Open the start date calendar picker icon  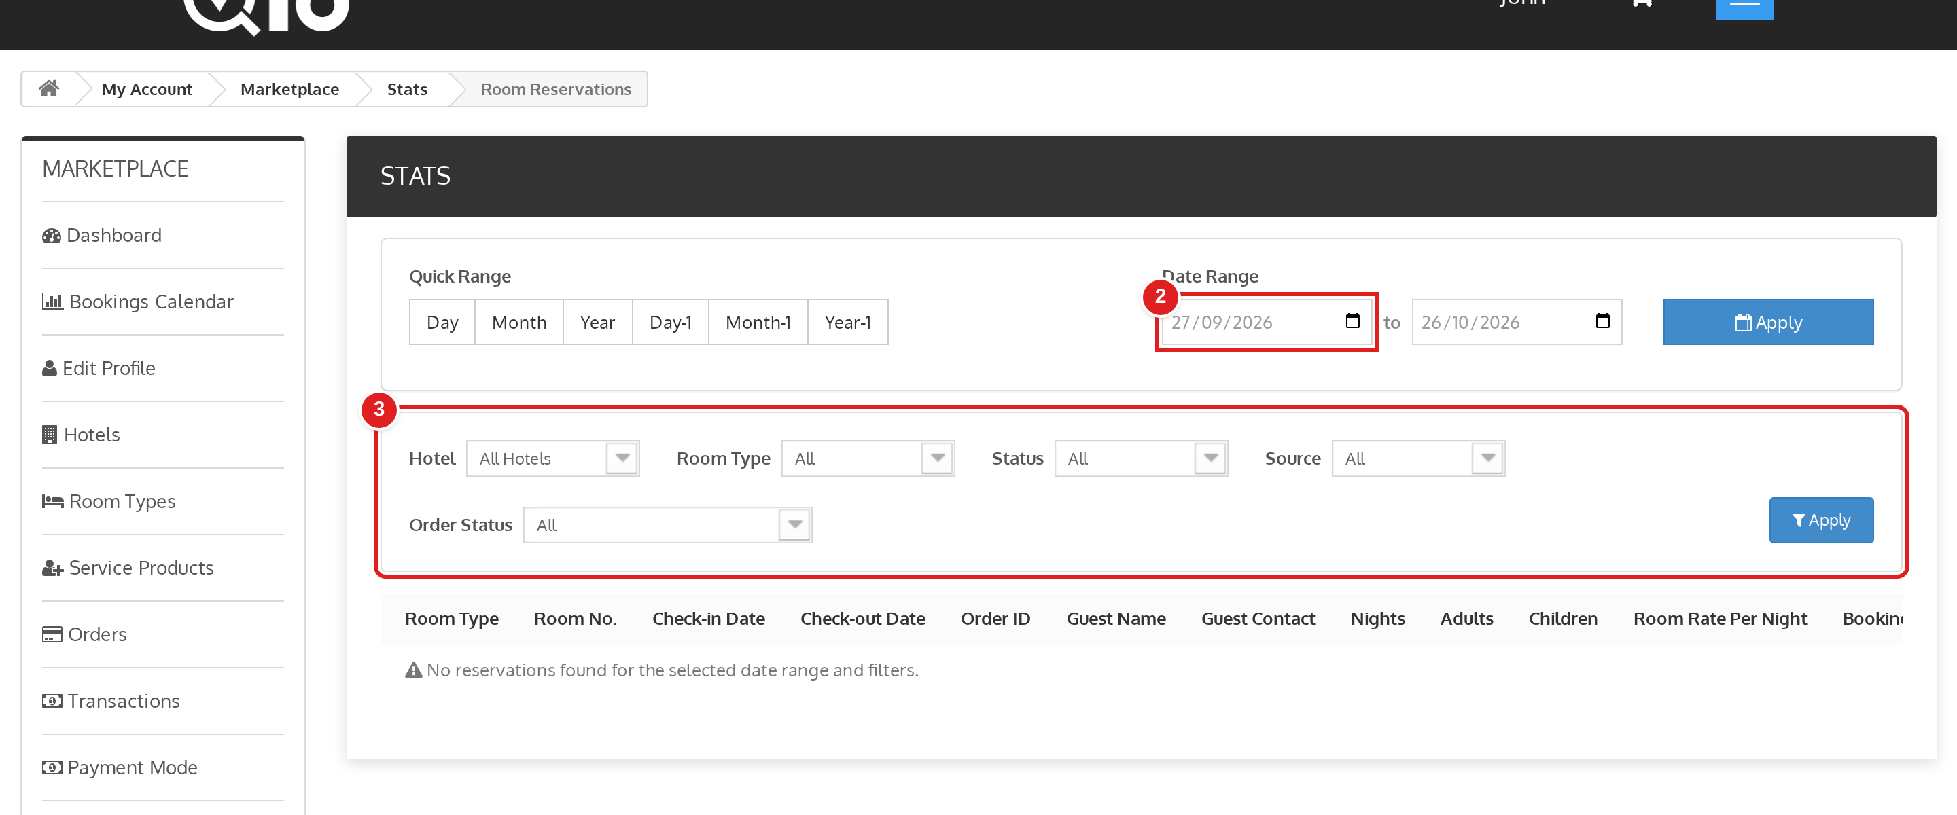point(1352,321)
